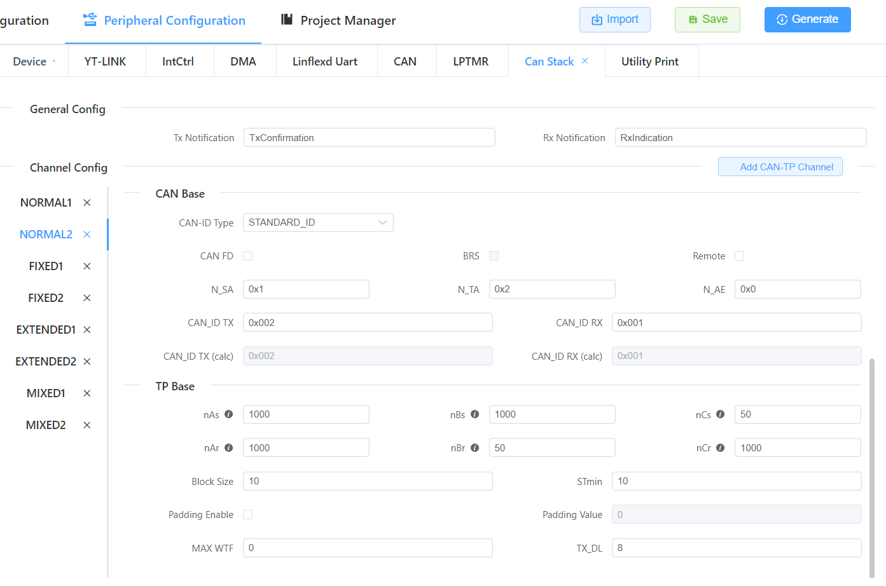Open the Project Manager tab
Screen dimensions: 886x586
pos(338,20)
